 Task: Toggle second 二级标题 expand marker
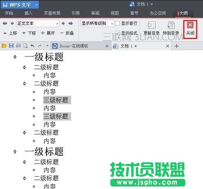pos(25,84)
